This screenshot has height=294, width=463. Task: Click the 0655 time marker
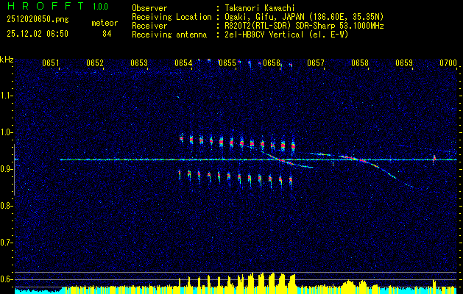click(x=227, y=62)
